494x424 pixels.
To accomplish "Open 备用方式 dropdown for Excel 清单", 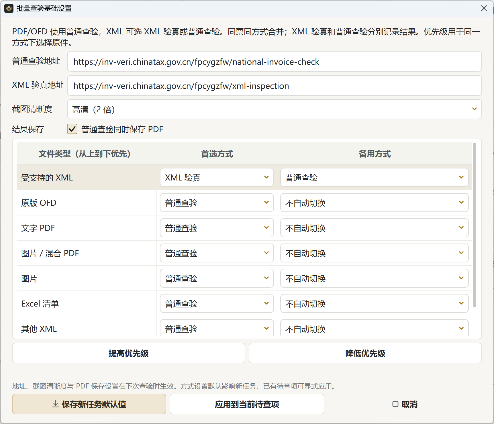I will (x=374, y=303).
